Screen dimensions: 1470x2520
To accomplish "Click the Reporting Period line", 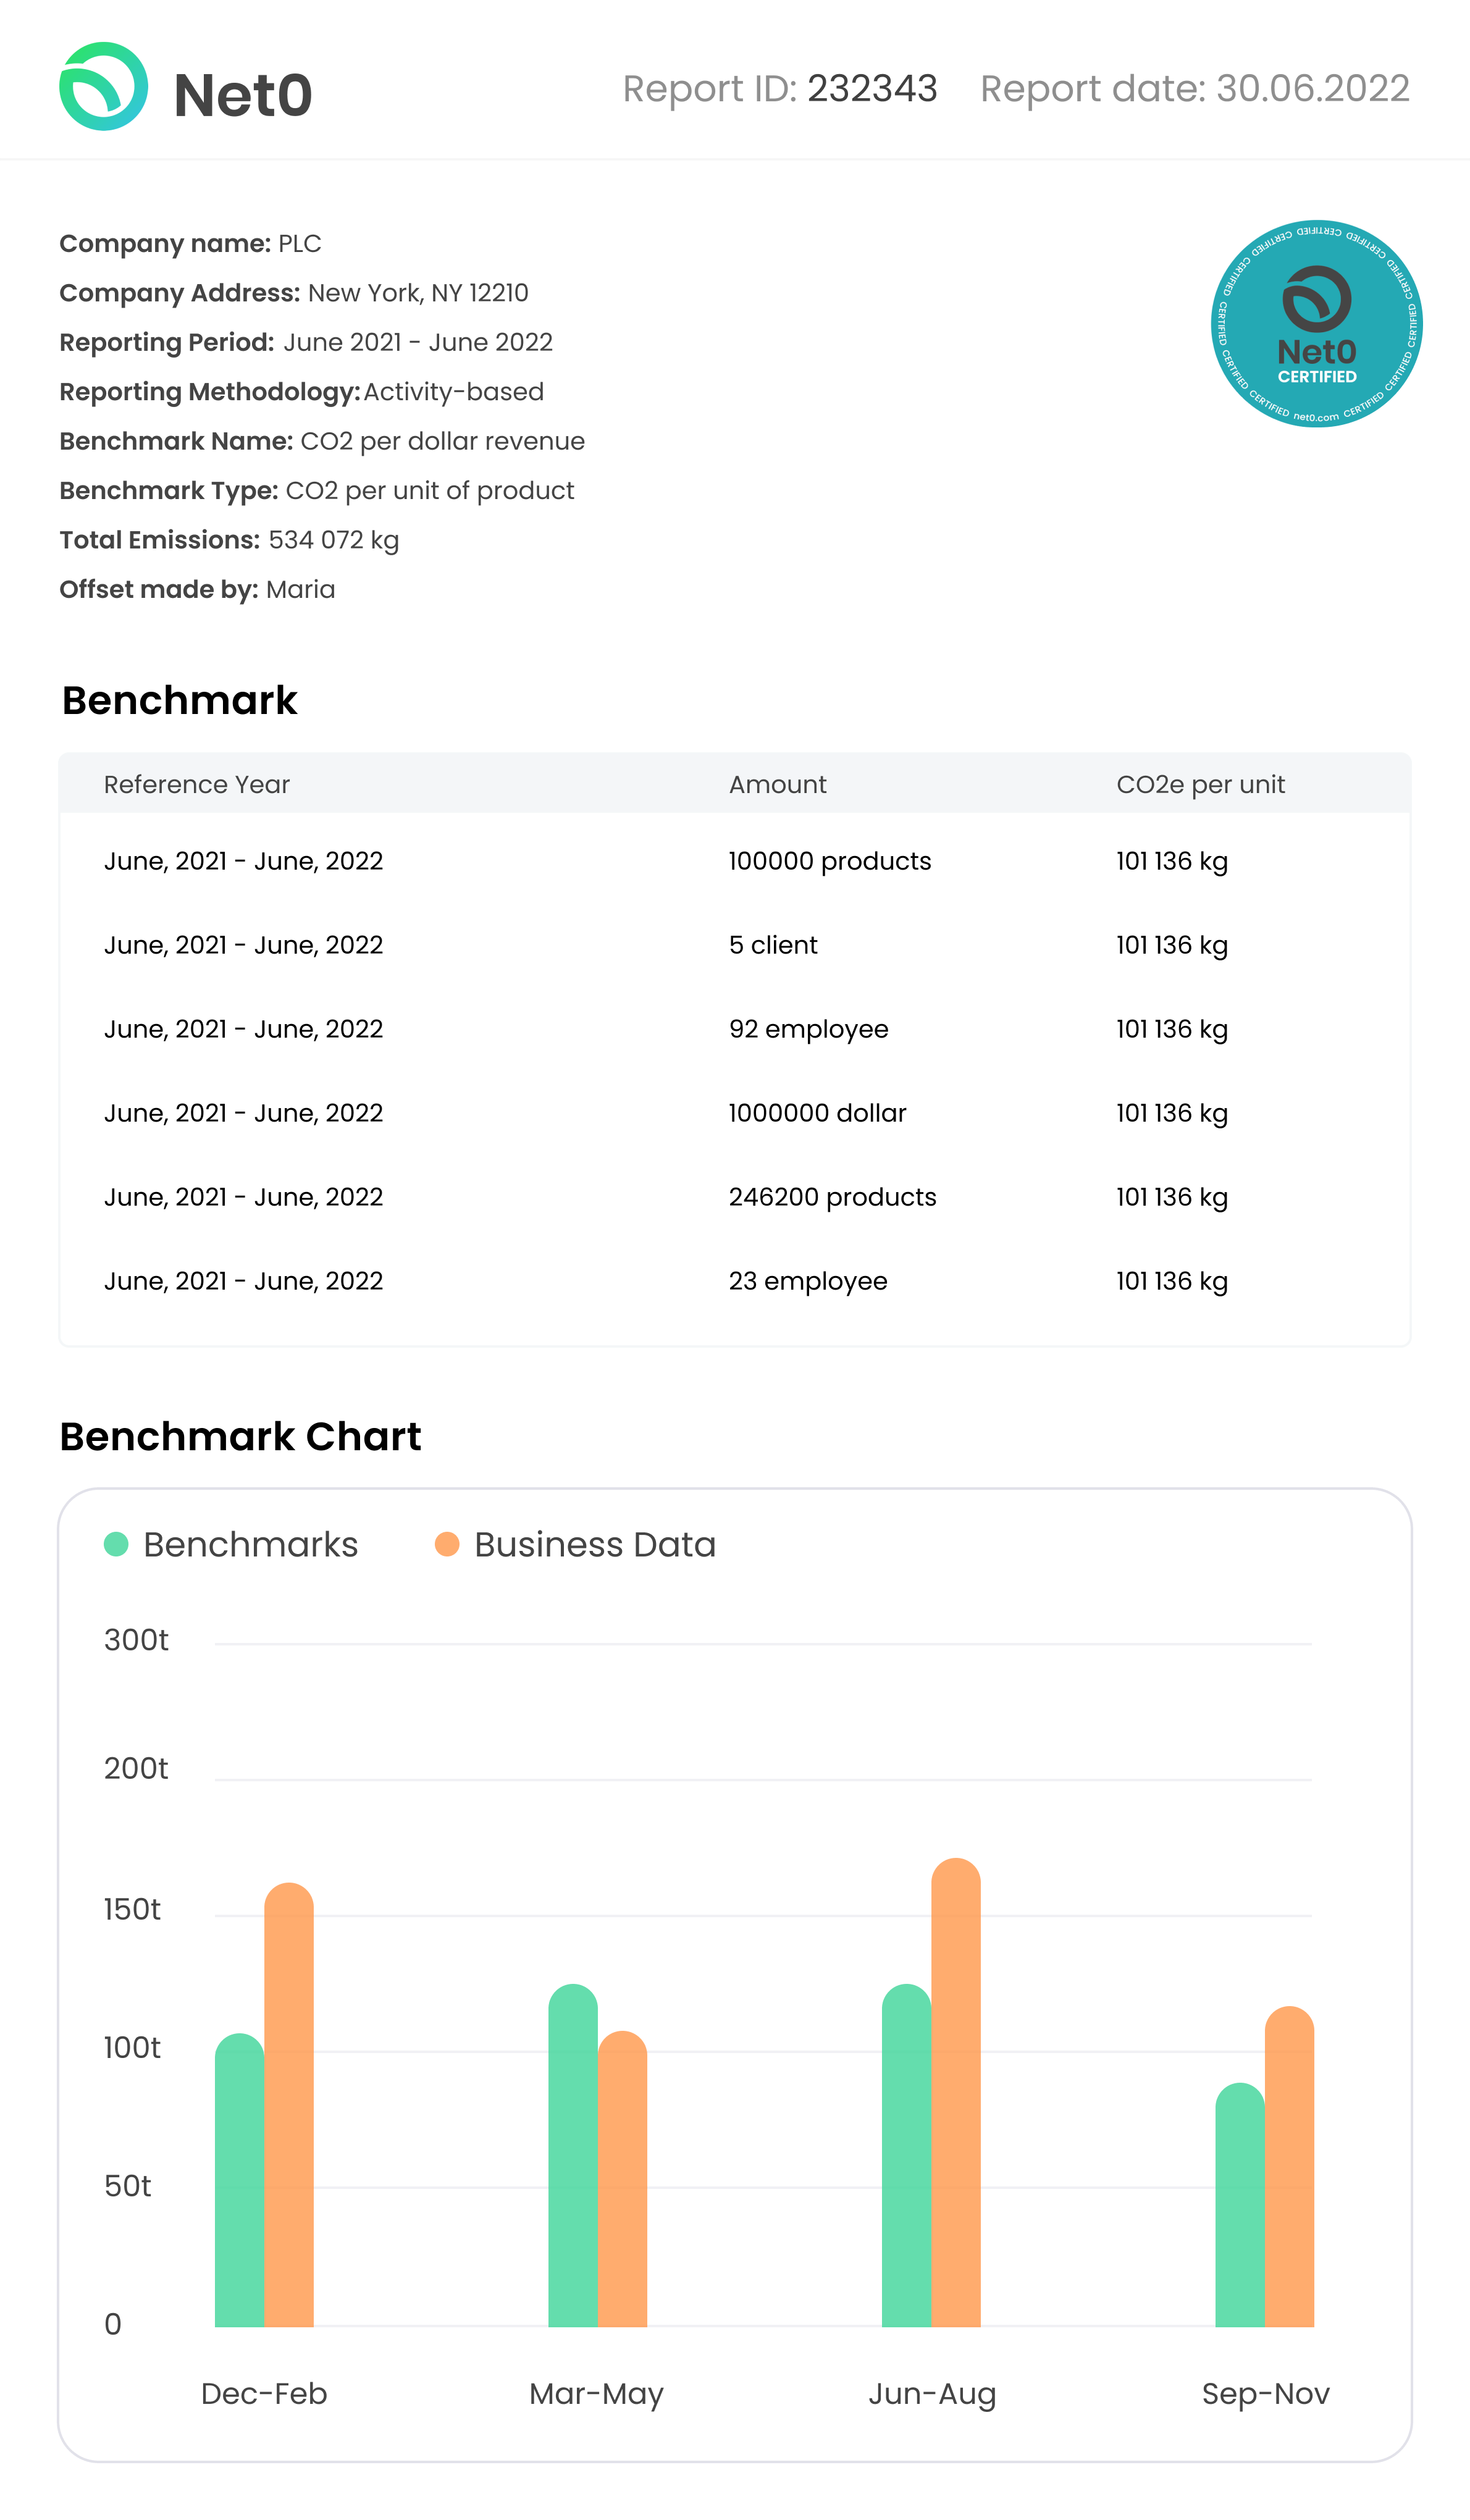I will 306,342.
